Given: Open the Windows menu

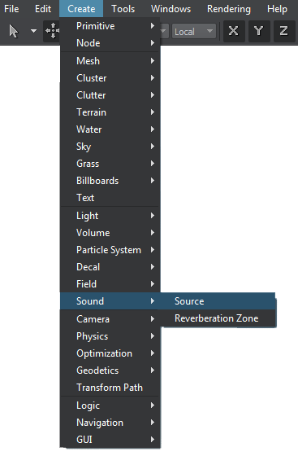Looking at the screenshot, I should 171,9.
